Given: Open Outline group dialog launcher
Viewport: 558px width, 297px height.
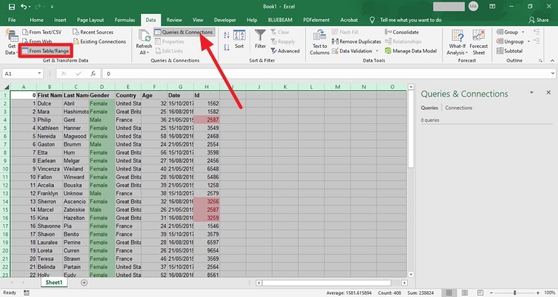Looking at the screenshot, I should pos(540,61).
